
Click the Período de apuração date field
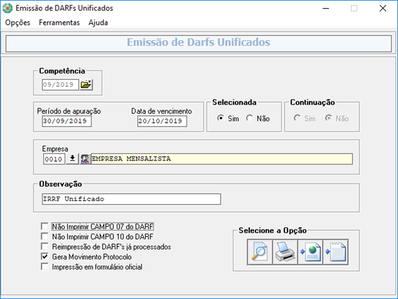pyautogui.click(x=67, y=121)
